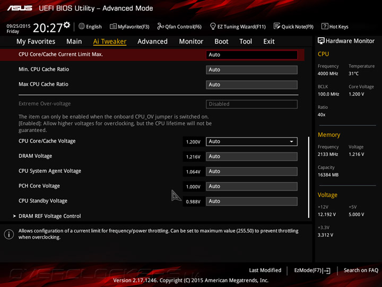Screen dimensions: 382x287
Task: Click the 12.192 V reading
Action: pos(327,215)
